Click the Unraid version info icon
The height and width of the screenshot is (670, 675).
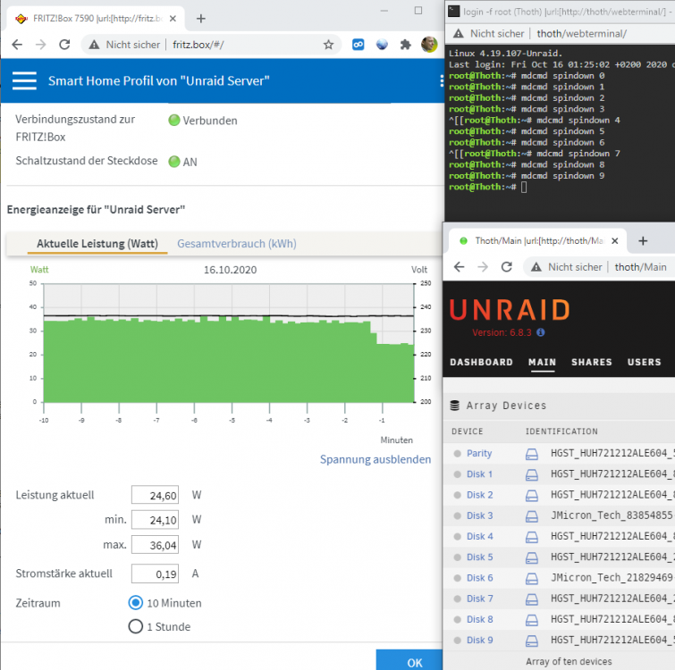541,332
